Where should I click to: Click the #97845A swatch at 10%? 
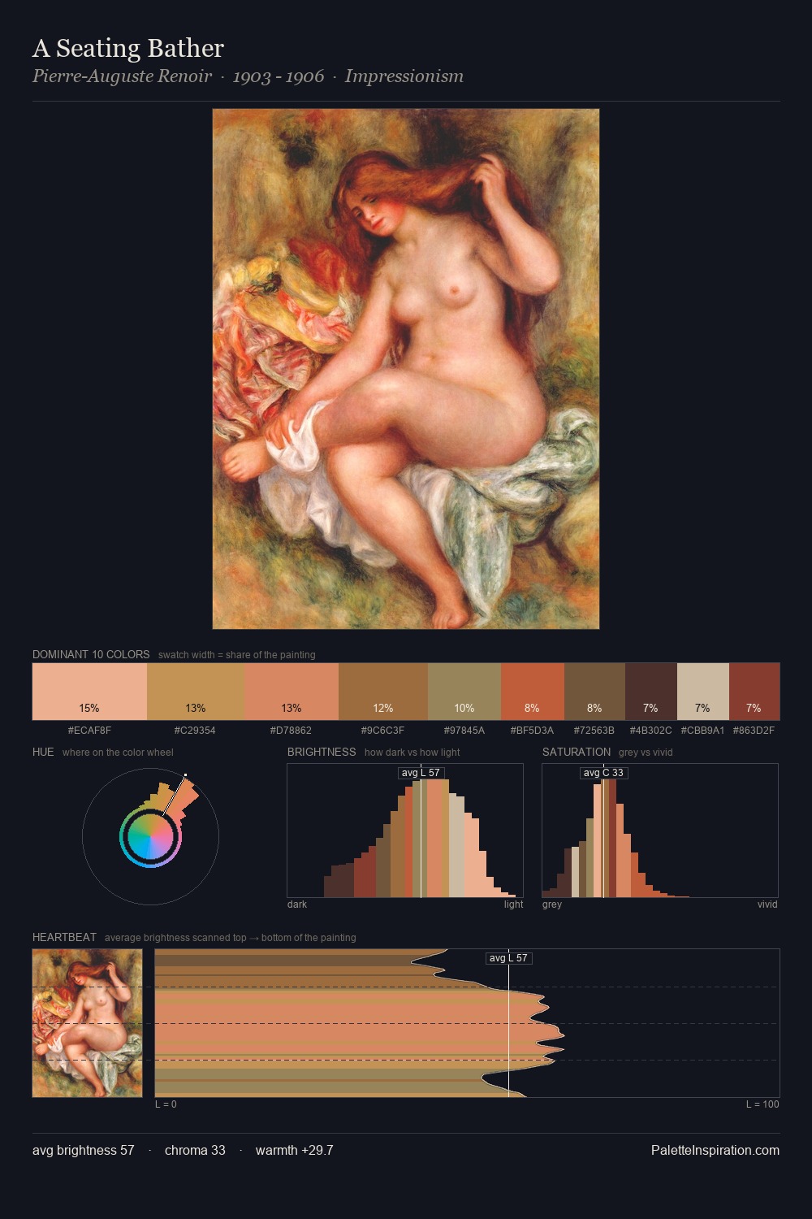click(464, 692)
